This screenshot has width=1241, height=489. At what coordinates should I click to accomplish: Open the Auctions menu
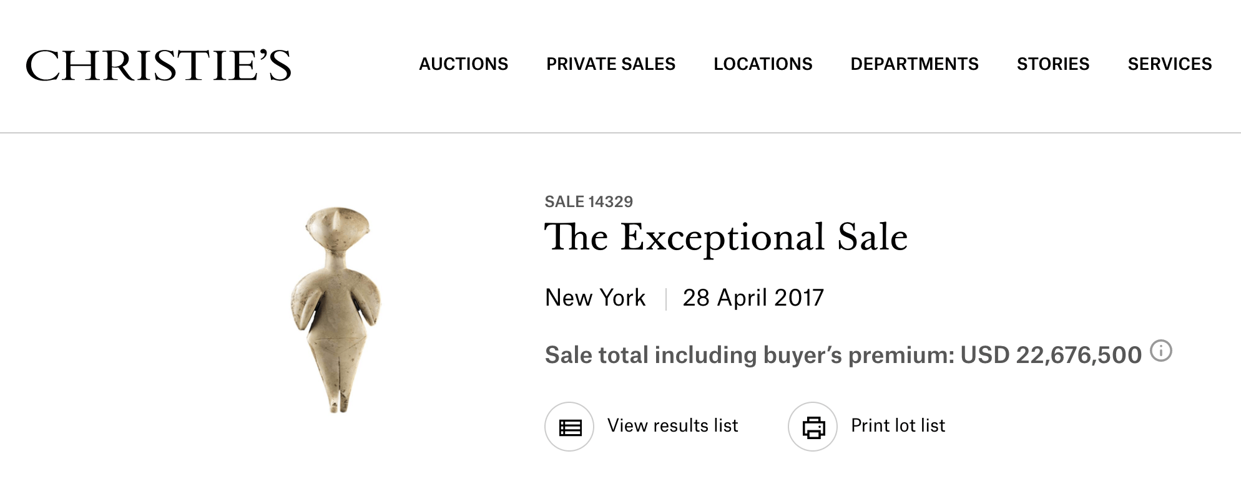click(x=463, y=64)
